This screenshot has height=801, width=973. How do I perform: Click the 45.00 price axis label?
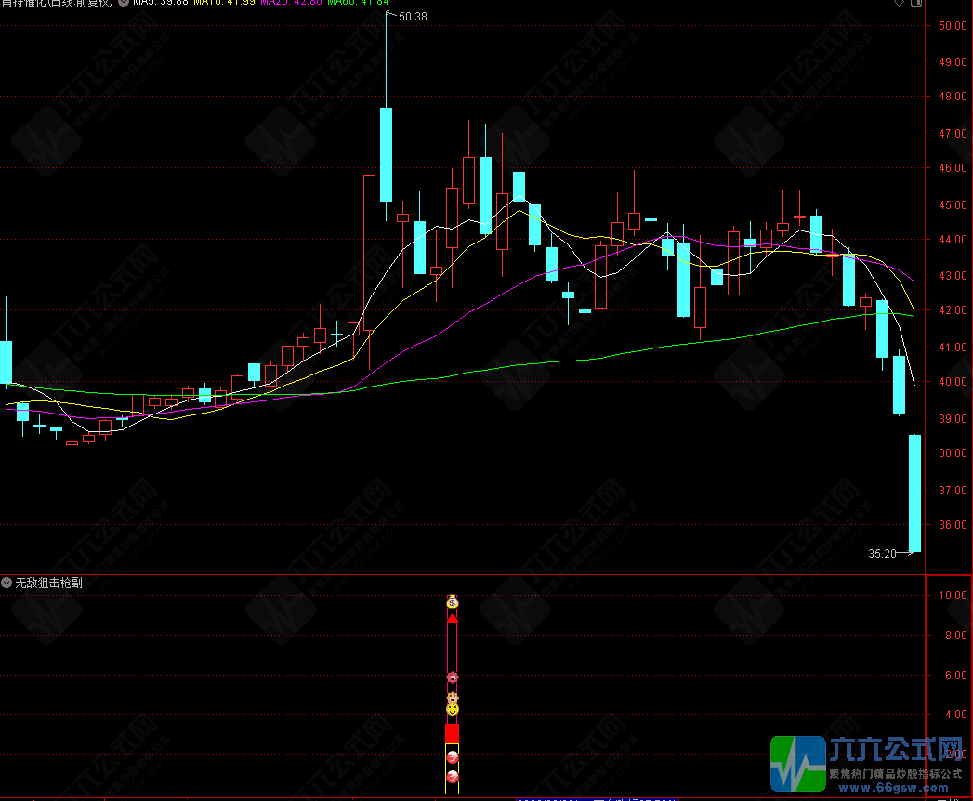coord(953,204)
